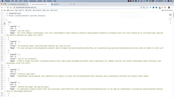Click the title value "dolorem eum magni eos aperiam quia"
This screenshot has height=97, width=174.
coord(33,87)
